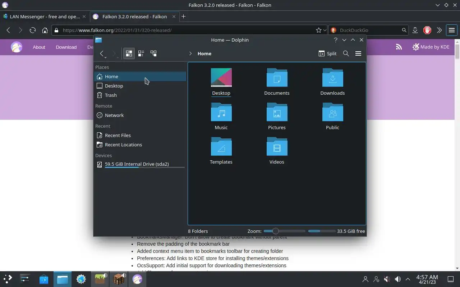
Task: Click the AdBlock red icon
Action: pos(427,30)
